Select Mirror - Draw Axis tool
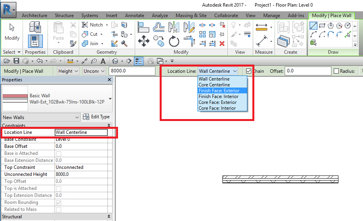 pos(189,27)
